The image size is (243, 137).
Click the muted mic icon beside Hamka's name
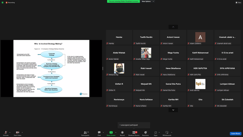pos(107,43)
